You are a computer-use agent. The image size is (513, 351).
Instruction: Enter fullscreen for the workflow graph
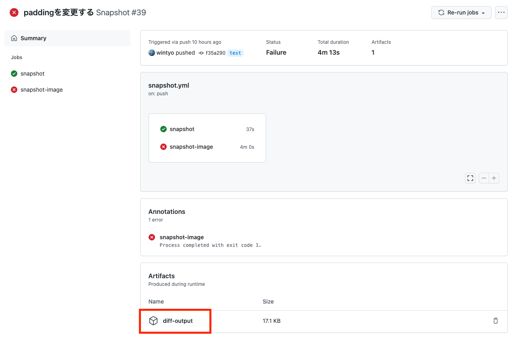470,178
